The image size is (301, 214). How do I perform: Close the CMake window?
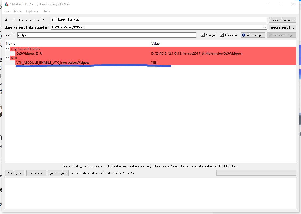point(292,4)
